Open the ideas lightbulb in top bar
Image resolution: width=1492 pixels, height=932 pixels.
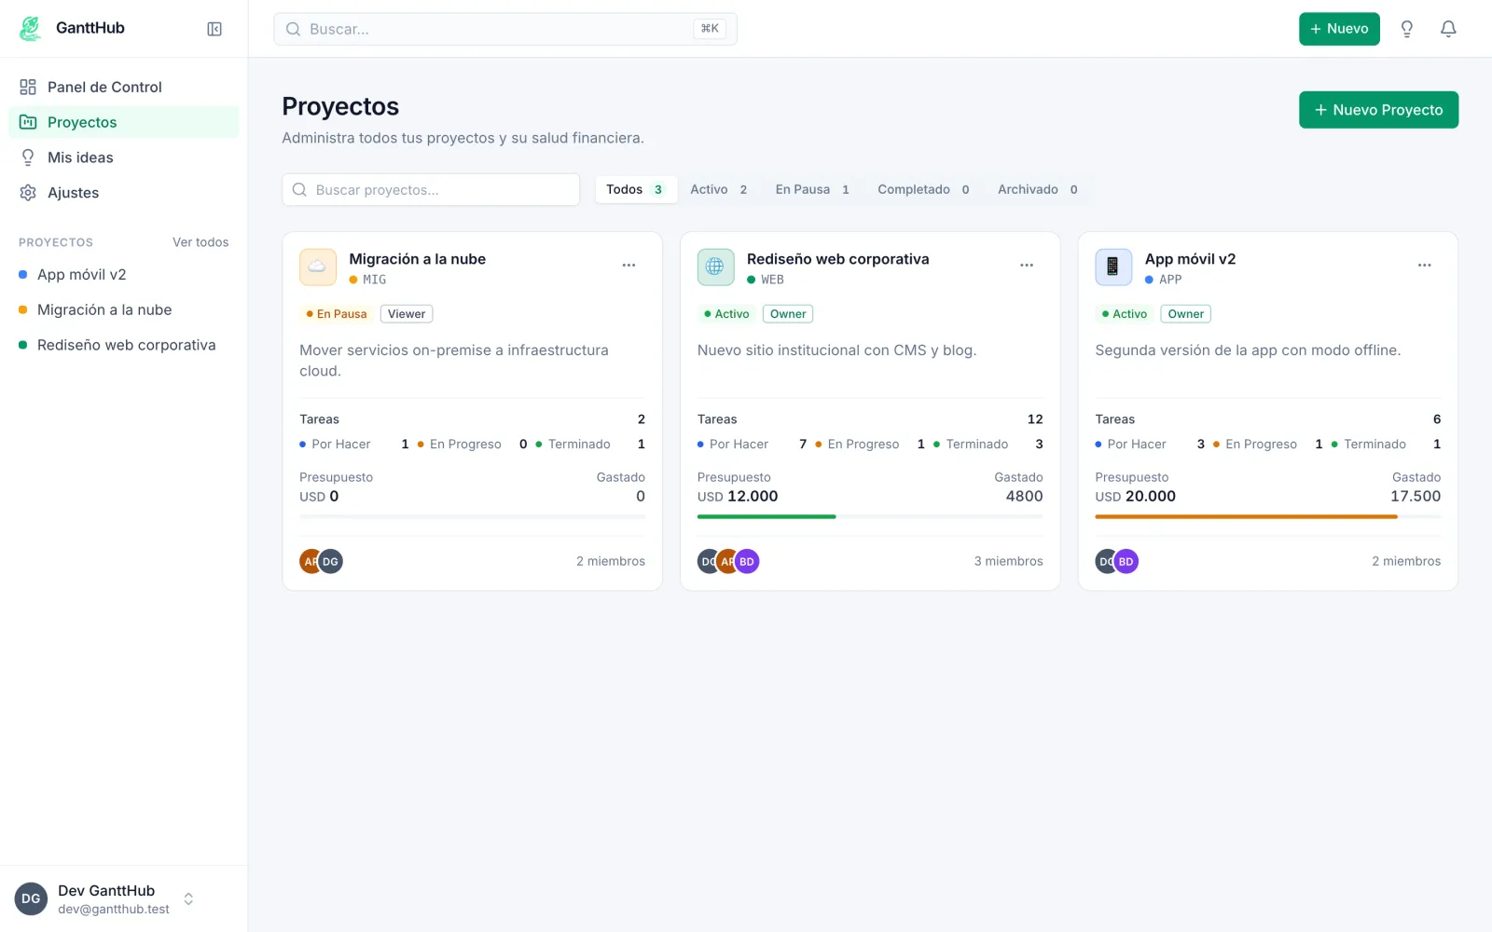tap(1407, 29)
